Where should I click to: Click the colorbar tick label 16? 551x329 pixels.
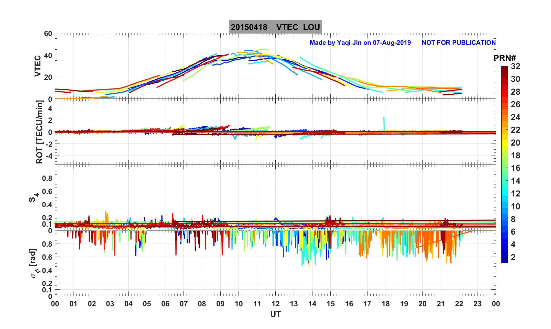click(x=515, y=168)
